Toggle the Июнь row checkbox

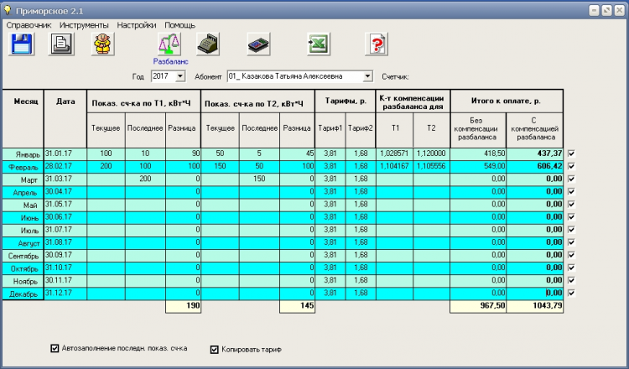pos(572,217)
